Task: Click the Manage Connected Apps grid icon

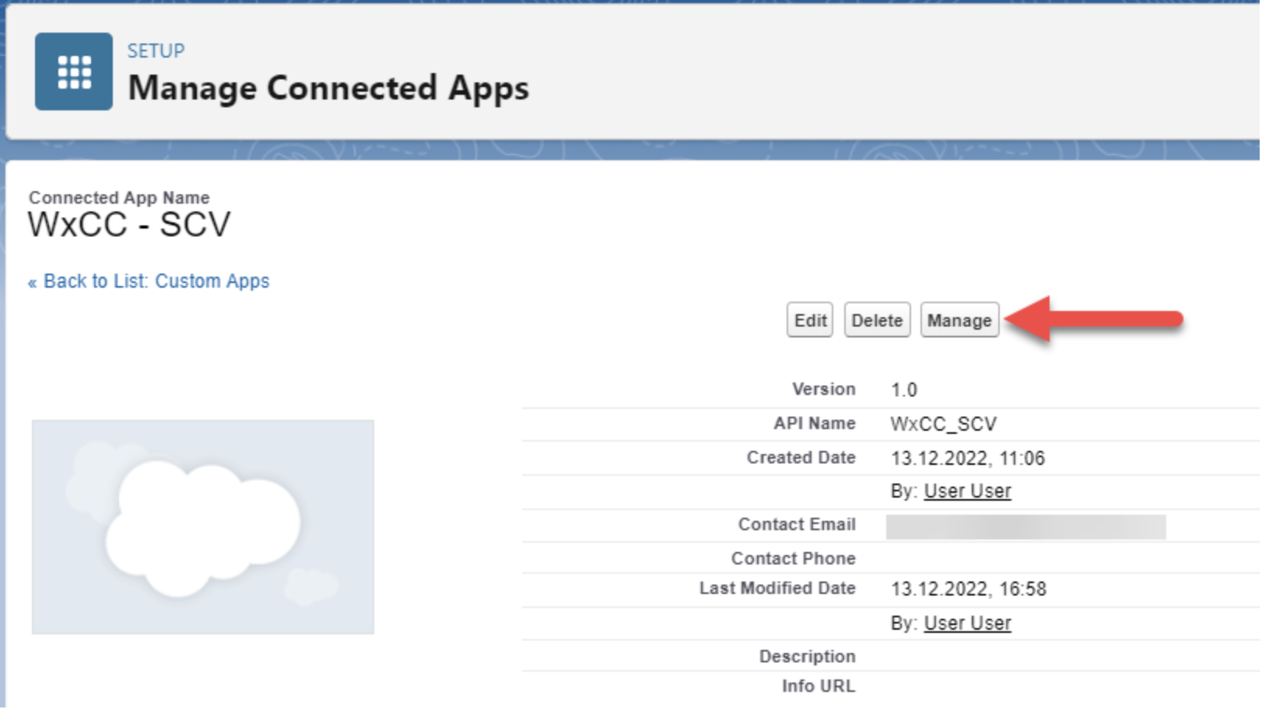Action: tap(74, 72)
